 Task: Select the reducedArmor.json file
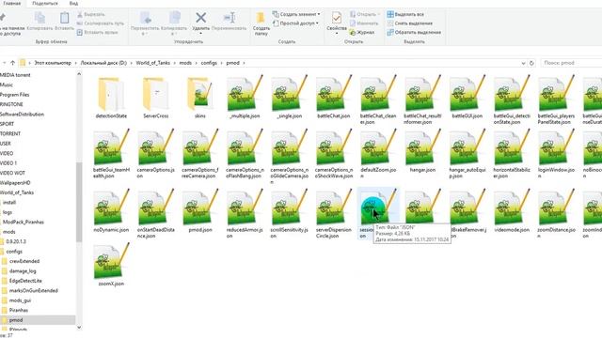[x=245, y=214]
